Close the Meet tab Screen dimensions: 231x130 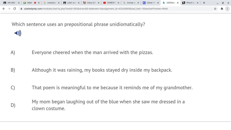pos(39,3)
